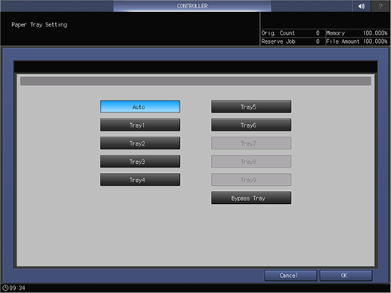Click the File Amount 100.000% readout
This screenshot has height=293, width=391.
point(357,42)
